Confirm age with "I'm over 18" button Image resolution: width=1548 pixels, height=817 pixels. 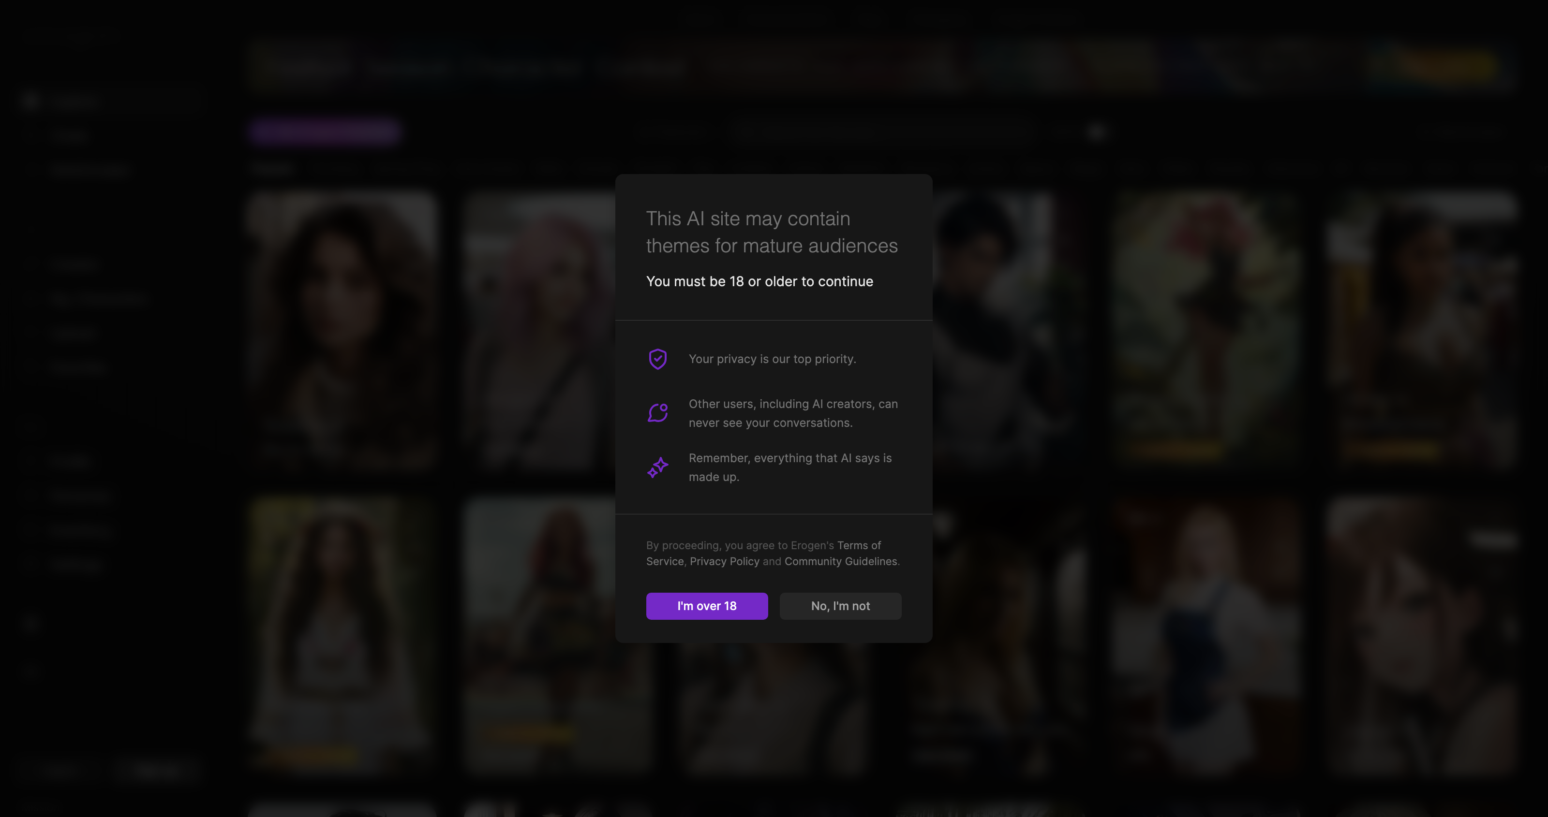point(707,606)
